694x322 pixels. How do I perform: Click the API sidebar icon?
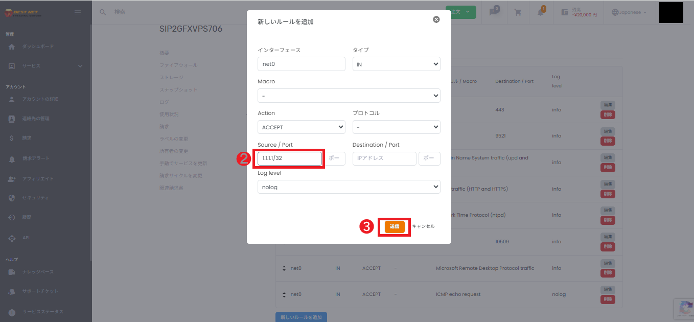pyautogui.click(x=11, y=237)
